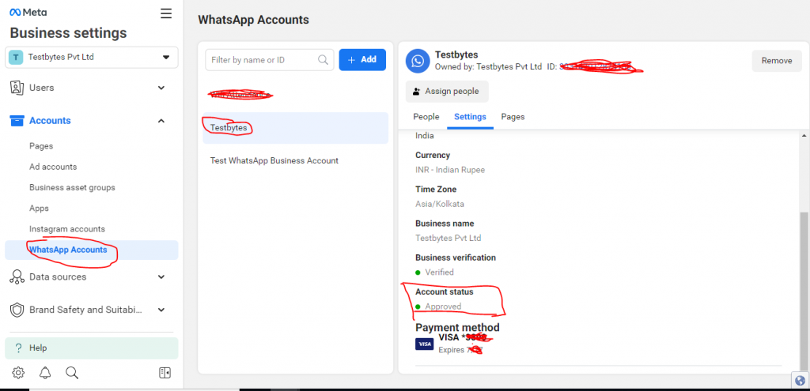
Task: Click the Approved account status text
Action: pos(443,306)
